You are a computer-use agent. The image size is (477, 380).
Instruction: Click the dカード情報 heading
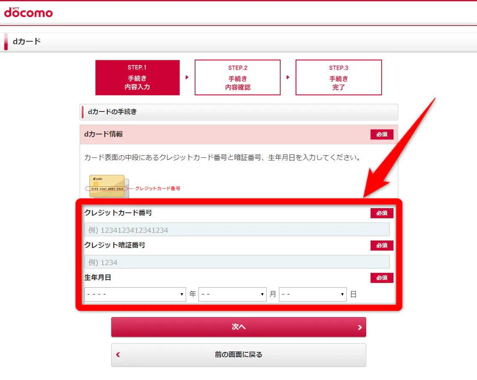[103, 134]
